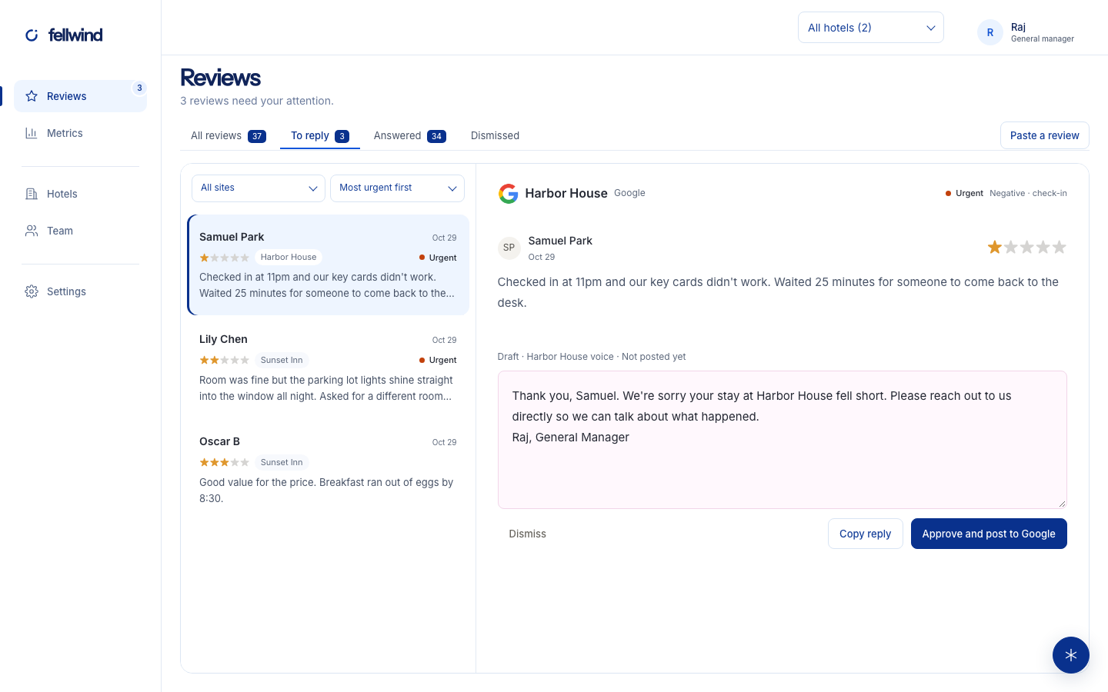
Task: Click the notification badge 3 on Reviews
Action: [139, 88]
